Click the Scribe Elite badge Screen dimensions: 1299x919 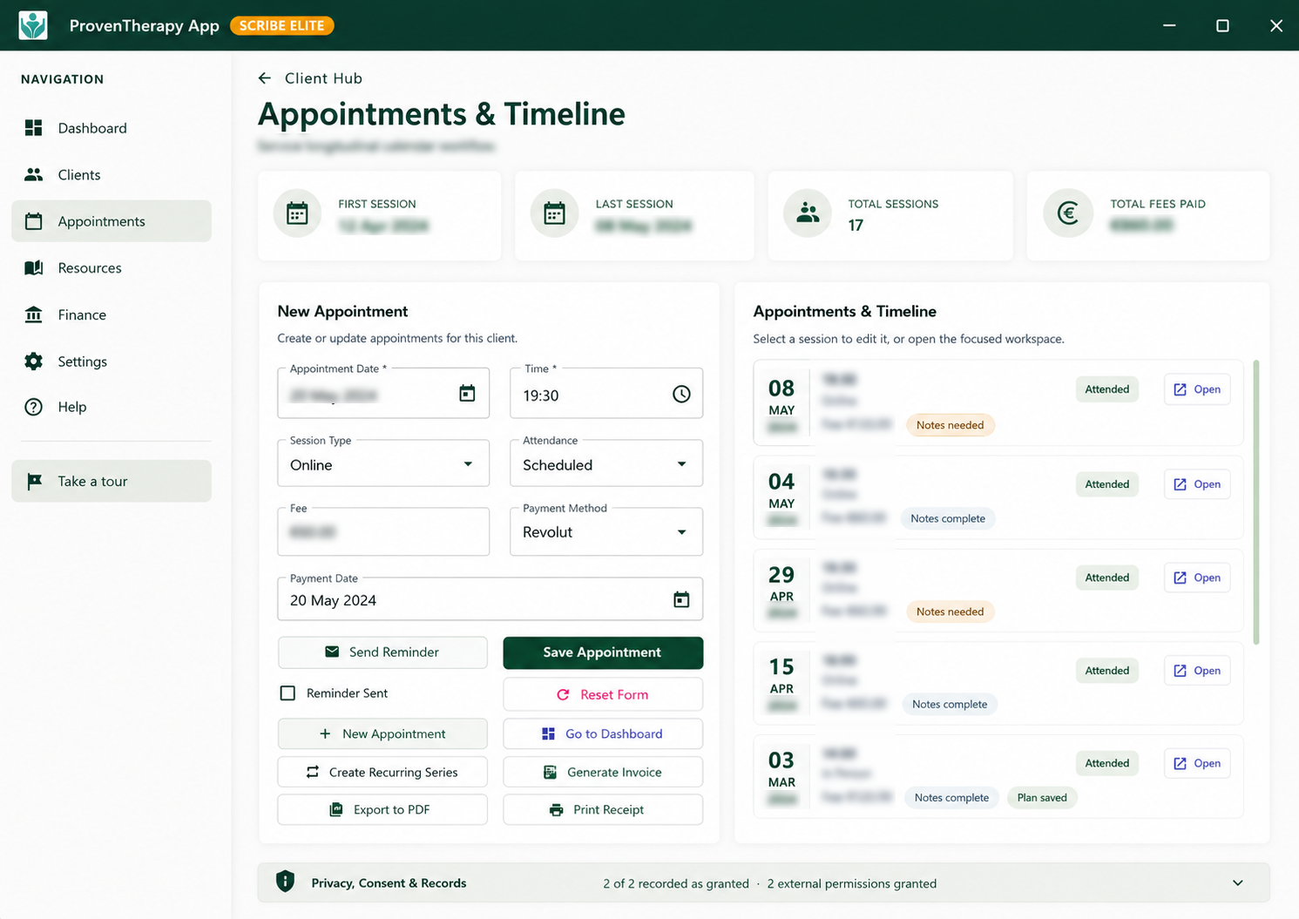281,25
